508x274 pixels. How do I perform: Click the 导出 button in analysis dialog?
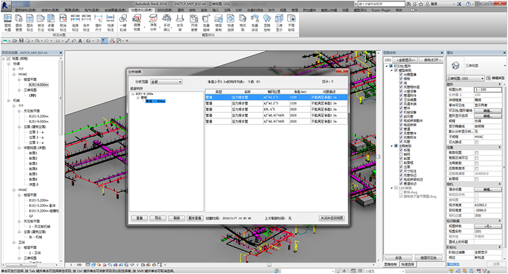click(x=158, y=217)
